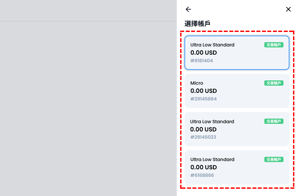The width and height of the screenshot is (297, 196).
Task: Select the Micro account #29145864
Action: [x=237, y=91]
